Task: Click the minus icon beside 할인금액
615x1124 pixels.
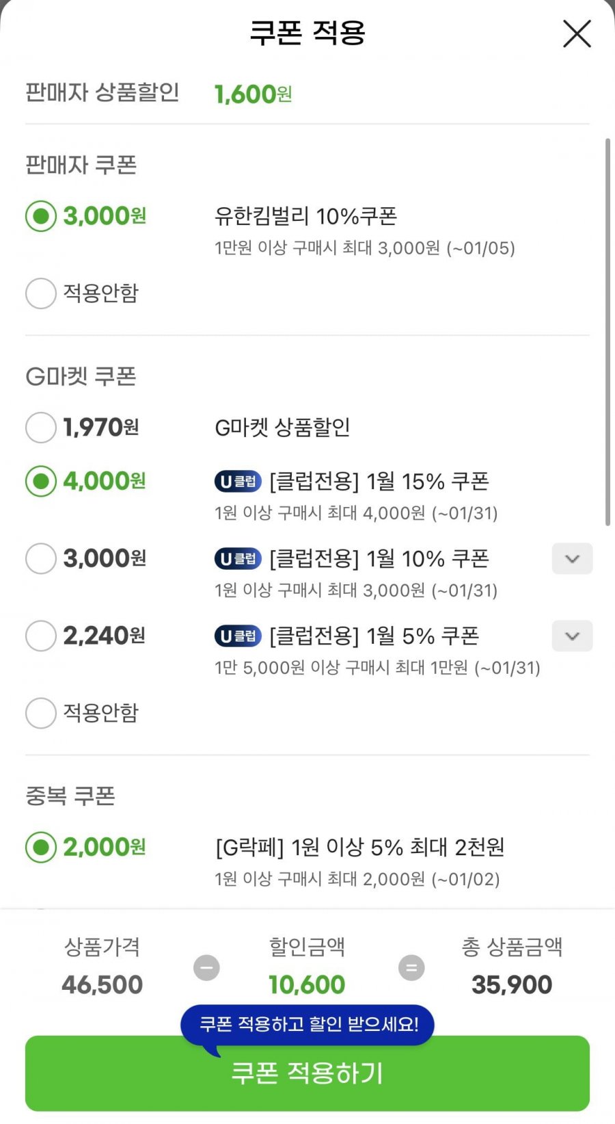Action: [x=206, y=968]
